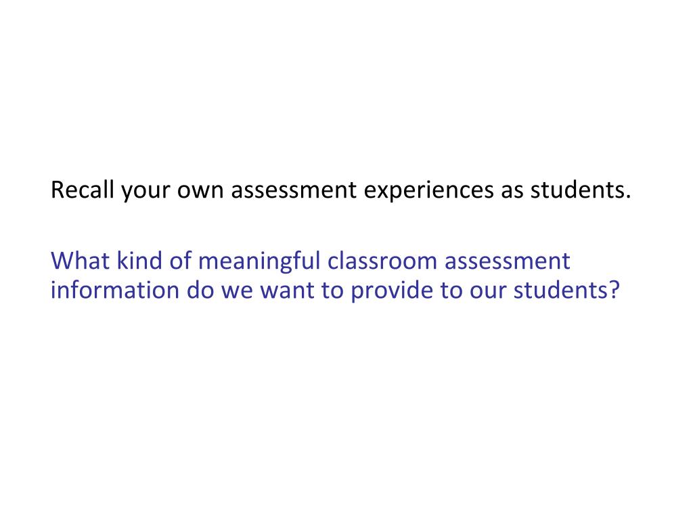Screen dimensions: 693x520
Task: Select the word "meaningful" in the blue question
Action: pyautogui.click(x=259, y=262)
